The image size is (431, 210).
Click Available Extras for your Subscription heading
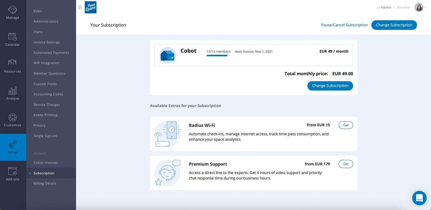(x=185, y=106)
